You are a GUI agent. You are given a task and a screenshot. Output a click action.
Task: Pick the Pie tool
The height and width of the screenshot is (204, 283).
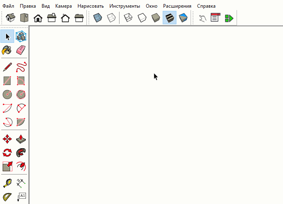pos(21,122)
